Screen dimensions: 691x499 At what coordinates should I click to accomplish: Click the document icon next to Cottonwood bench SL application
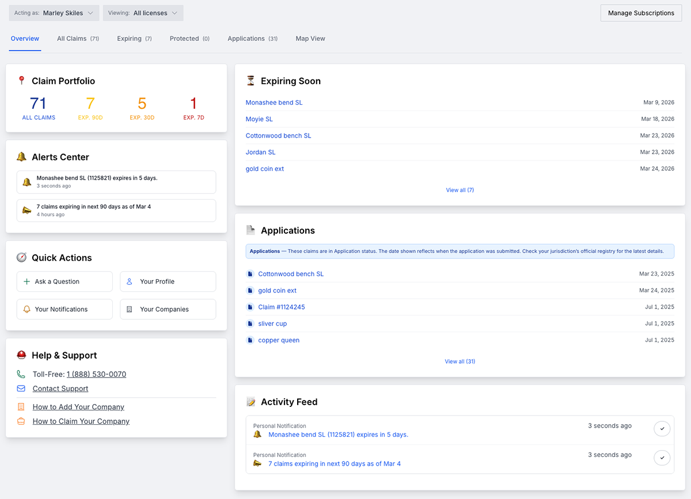coord(250,273)
